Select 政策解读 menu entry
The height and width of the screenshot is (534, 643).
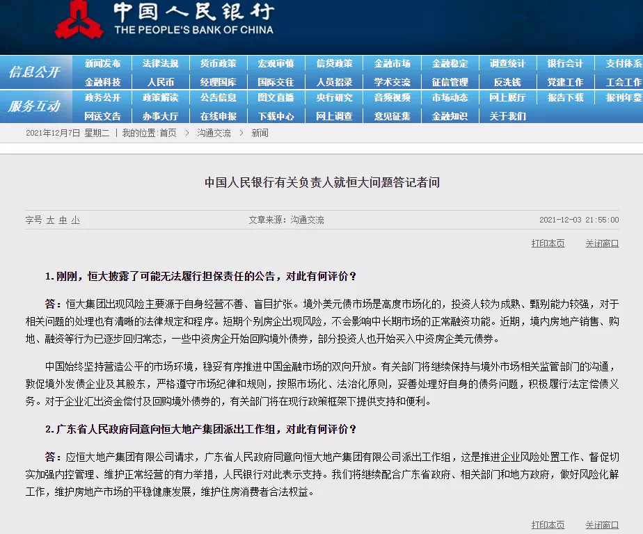160,97
